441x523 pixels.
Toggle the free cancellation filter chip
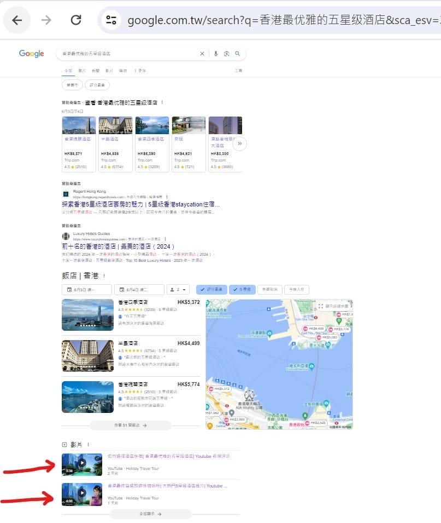click(x=269, y=289)
